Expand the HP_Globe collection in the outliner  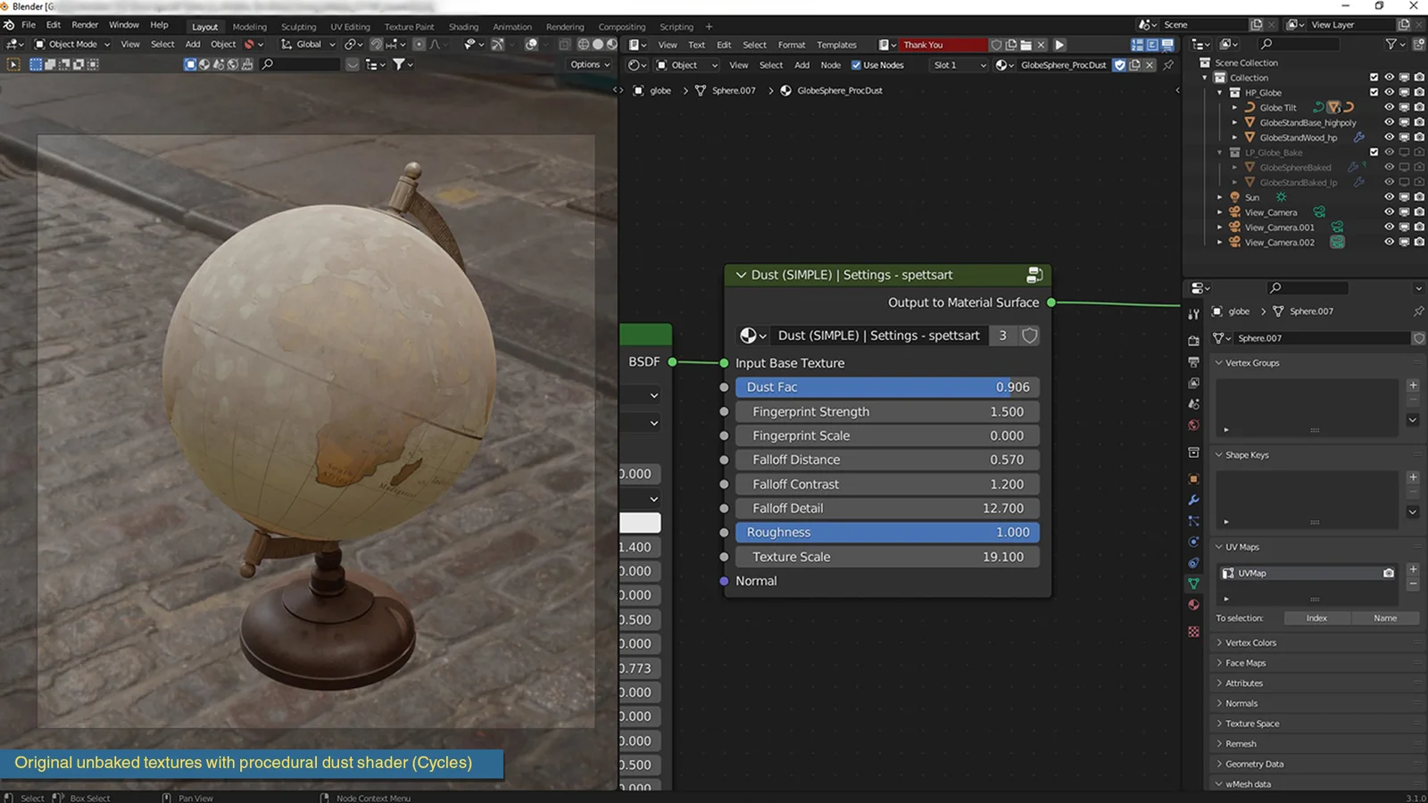click(x=1219, y=92)
